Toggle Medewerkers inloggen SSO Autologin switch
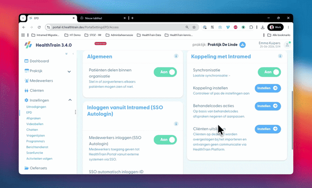312x188 pixels. click(x=165, y=140)
